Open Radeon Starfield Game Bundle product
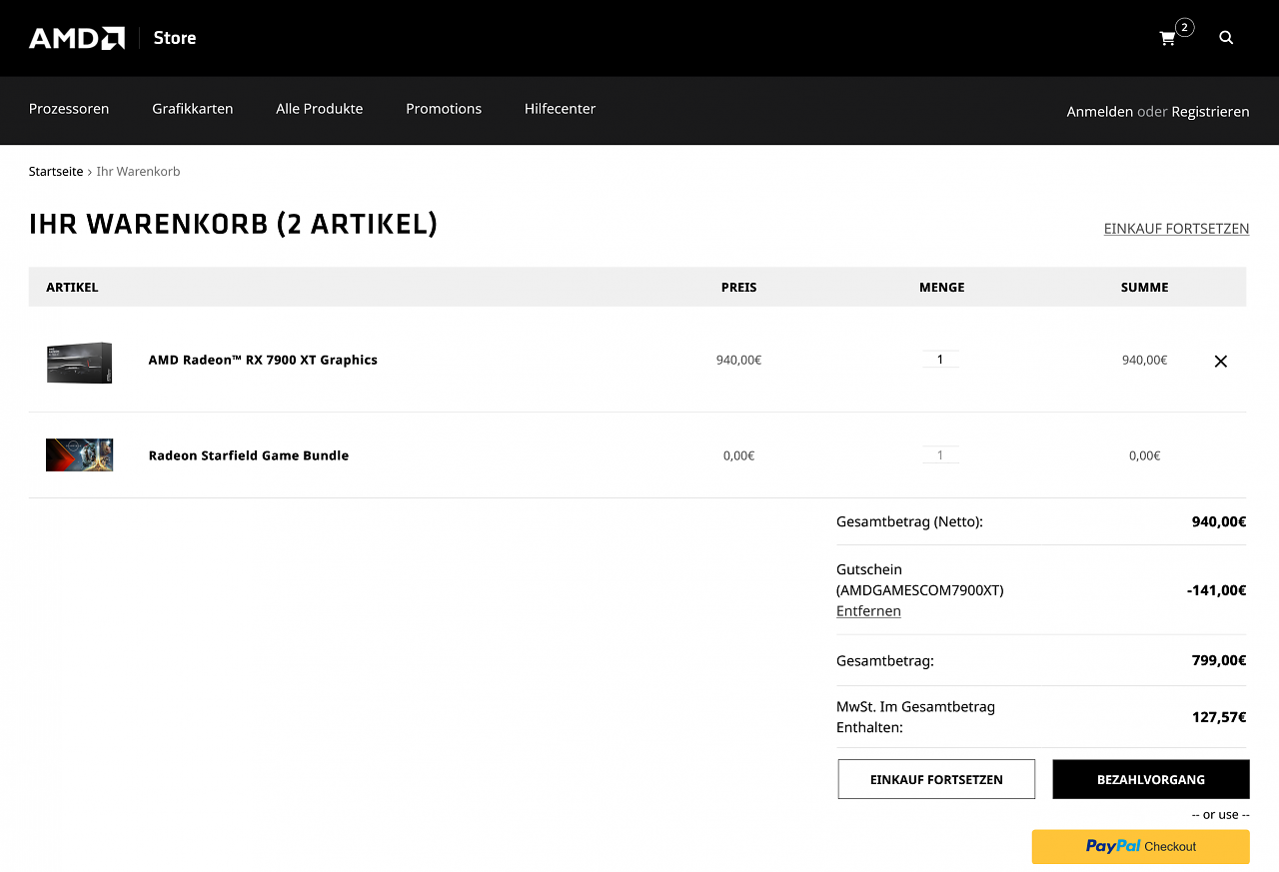 [249, 455]
